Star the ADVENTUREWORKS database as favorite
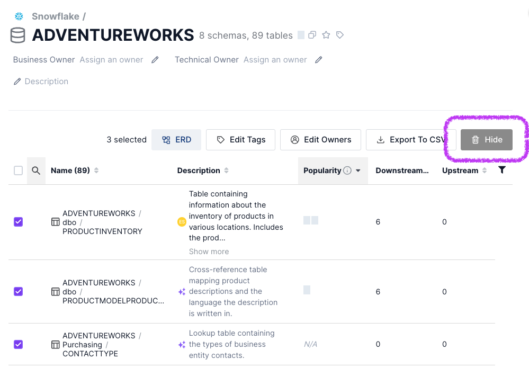The width and height of the screenshot is (529, 368). click(326, 35)
